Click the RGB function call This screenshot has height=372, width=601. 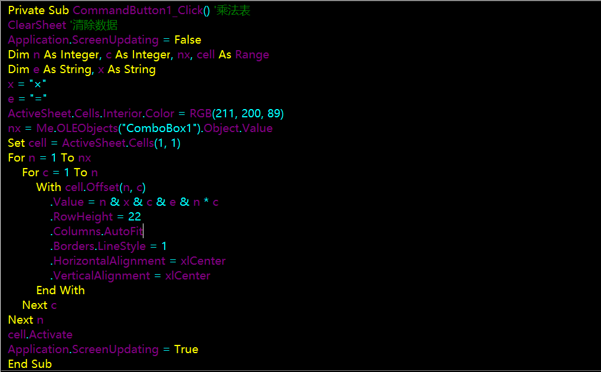(201, 114)
